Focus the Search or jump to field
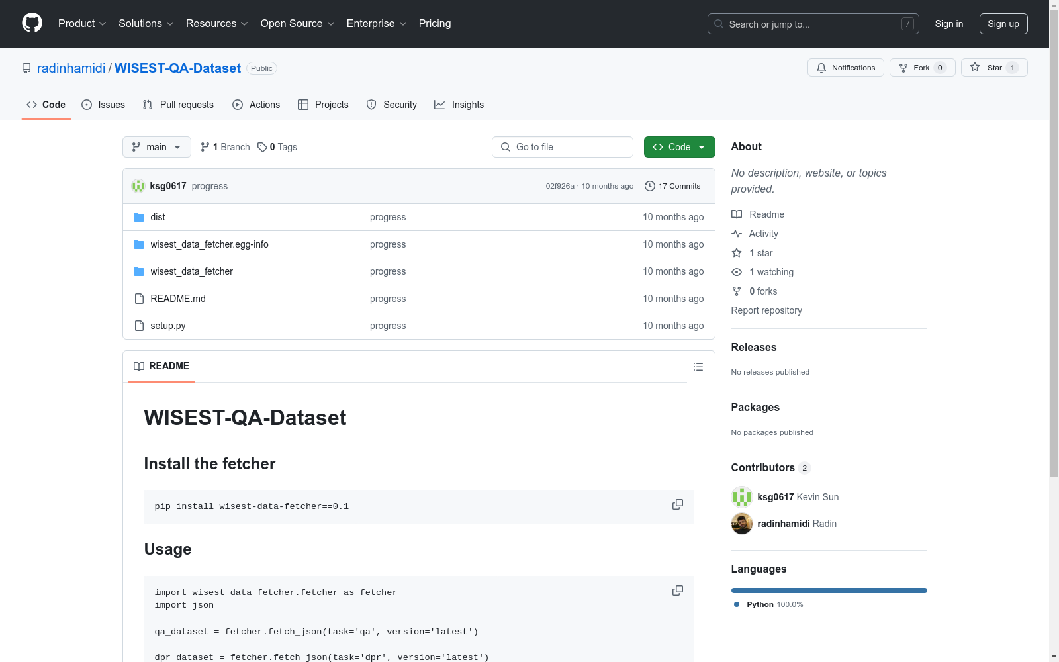The image size is (1059, 662). coord(813,24)
